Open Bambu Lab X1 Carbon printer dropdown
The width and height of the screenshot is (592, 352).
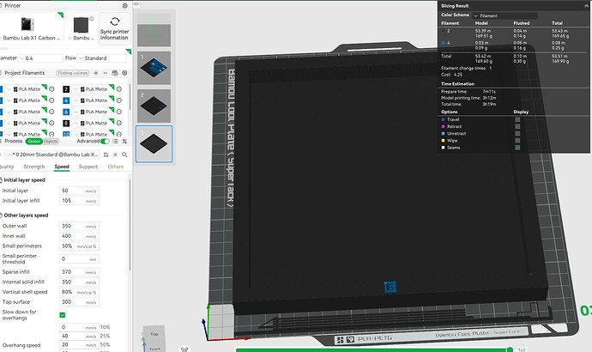[31, 38]
